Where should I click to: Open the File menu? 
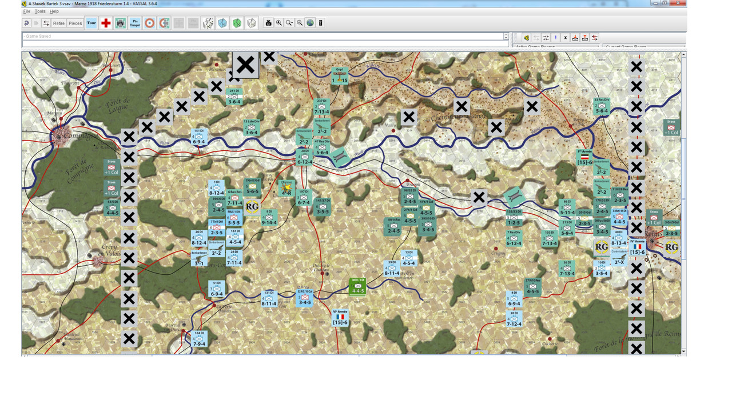click(x=26, y=11)
